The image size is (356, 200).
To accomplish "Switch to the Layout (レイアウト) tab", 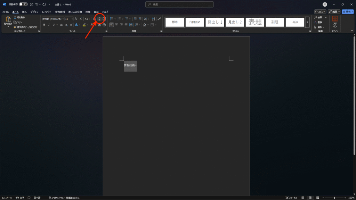I will 47,12.
